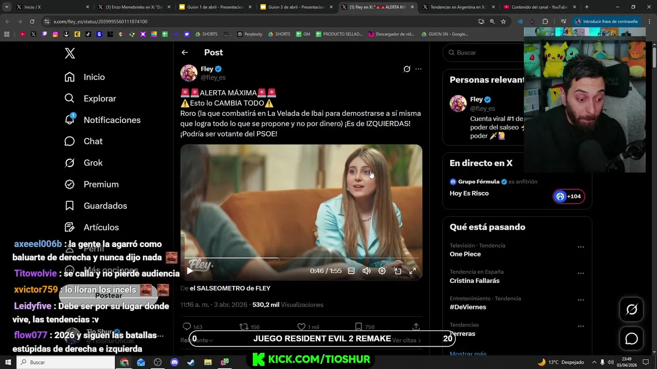Click the browser address bar URL

coord(100,22)
